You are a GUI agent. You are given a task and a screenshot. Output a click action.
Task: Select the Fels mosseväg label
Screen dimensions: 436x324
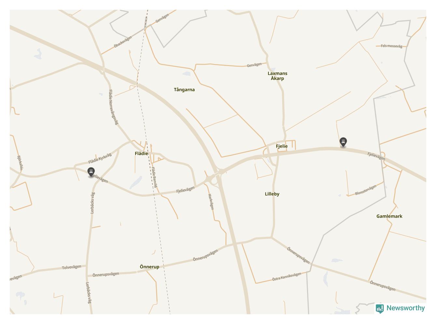coord(391,46)
